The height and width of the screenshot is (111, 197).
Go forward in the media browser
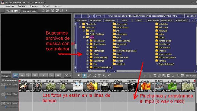pyautogui.click(x=84, y=16)
